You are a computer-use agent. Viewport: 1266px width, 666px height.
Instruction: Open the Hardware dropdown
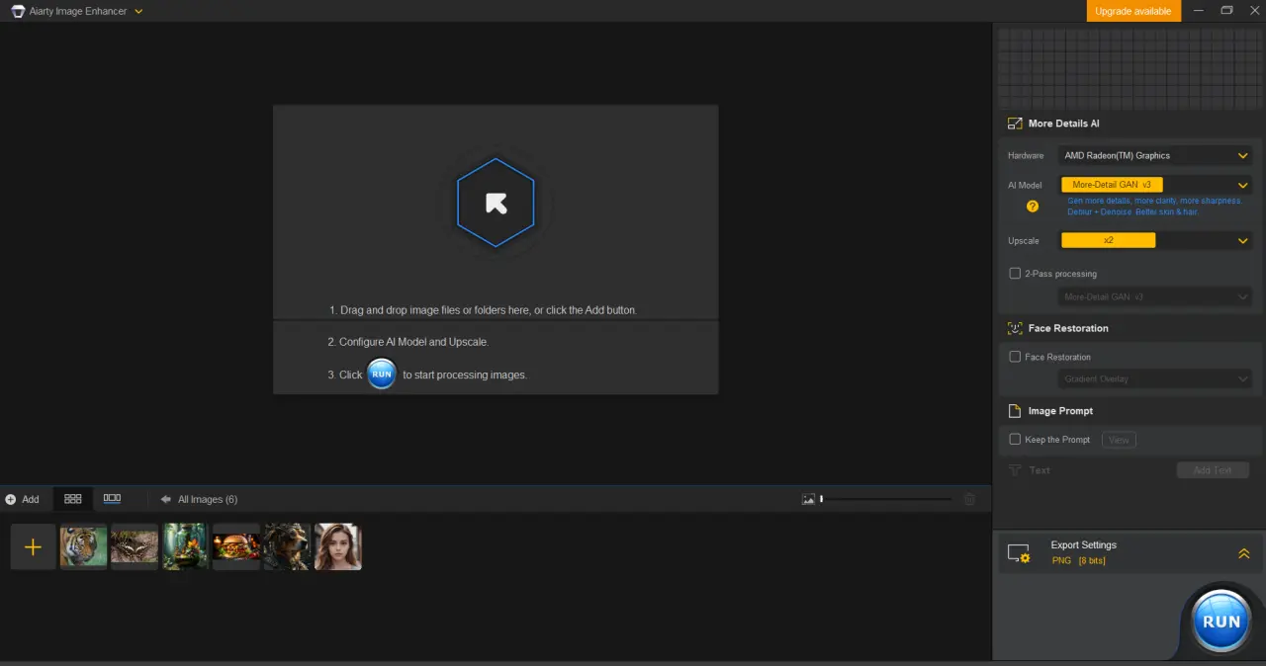pyautogui.click(x=1155, y=155)
